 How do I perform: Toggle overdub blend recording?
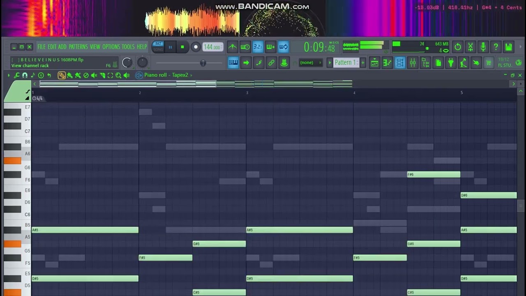(x=270, y=47)
